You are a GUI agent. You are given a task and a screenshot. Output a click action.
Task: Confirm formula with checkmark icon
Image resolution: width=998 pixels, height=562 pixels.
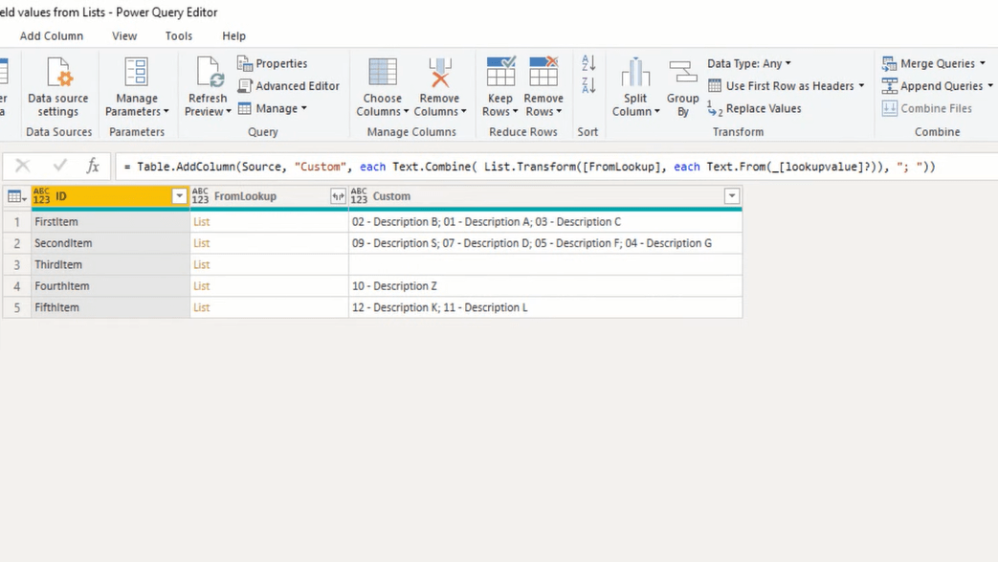click(60, 167)
